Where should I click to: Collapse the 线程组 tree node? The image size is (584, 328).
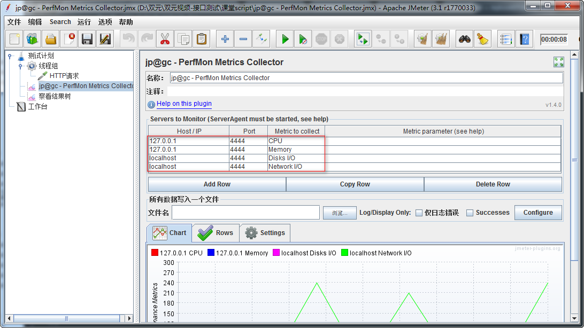click(20, 66)
